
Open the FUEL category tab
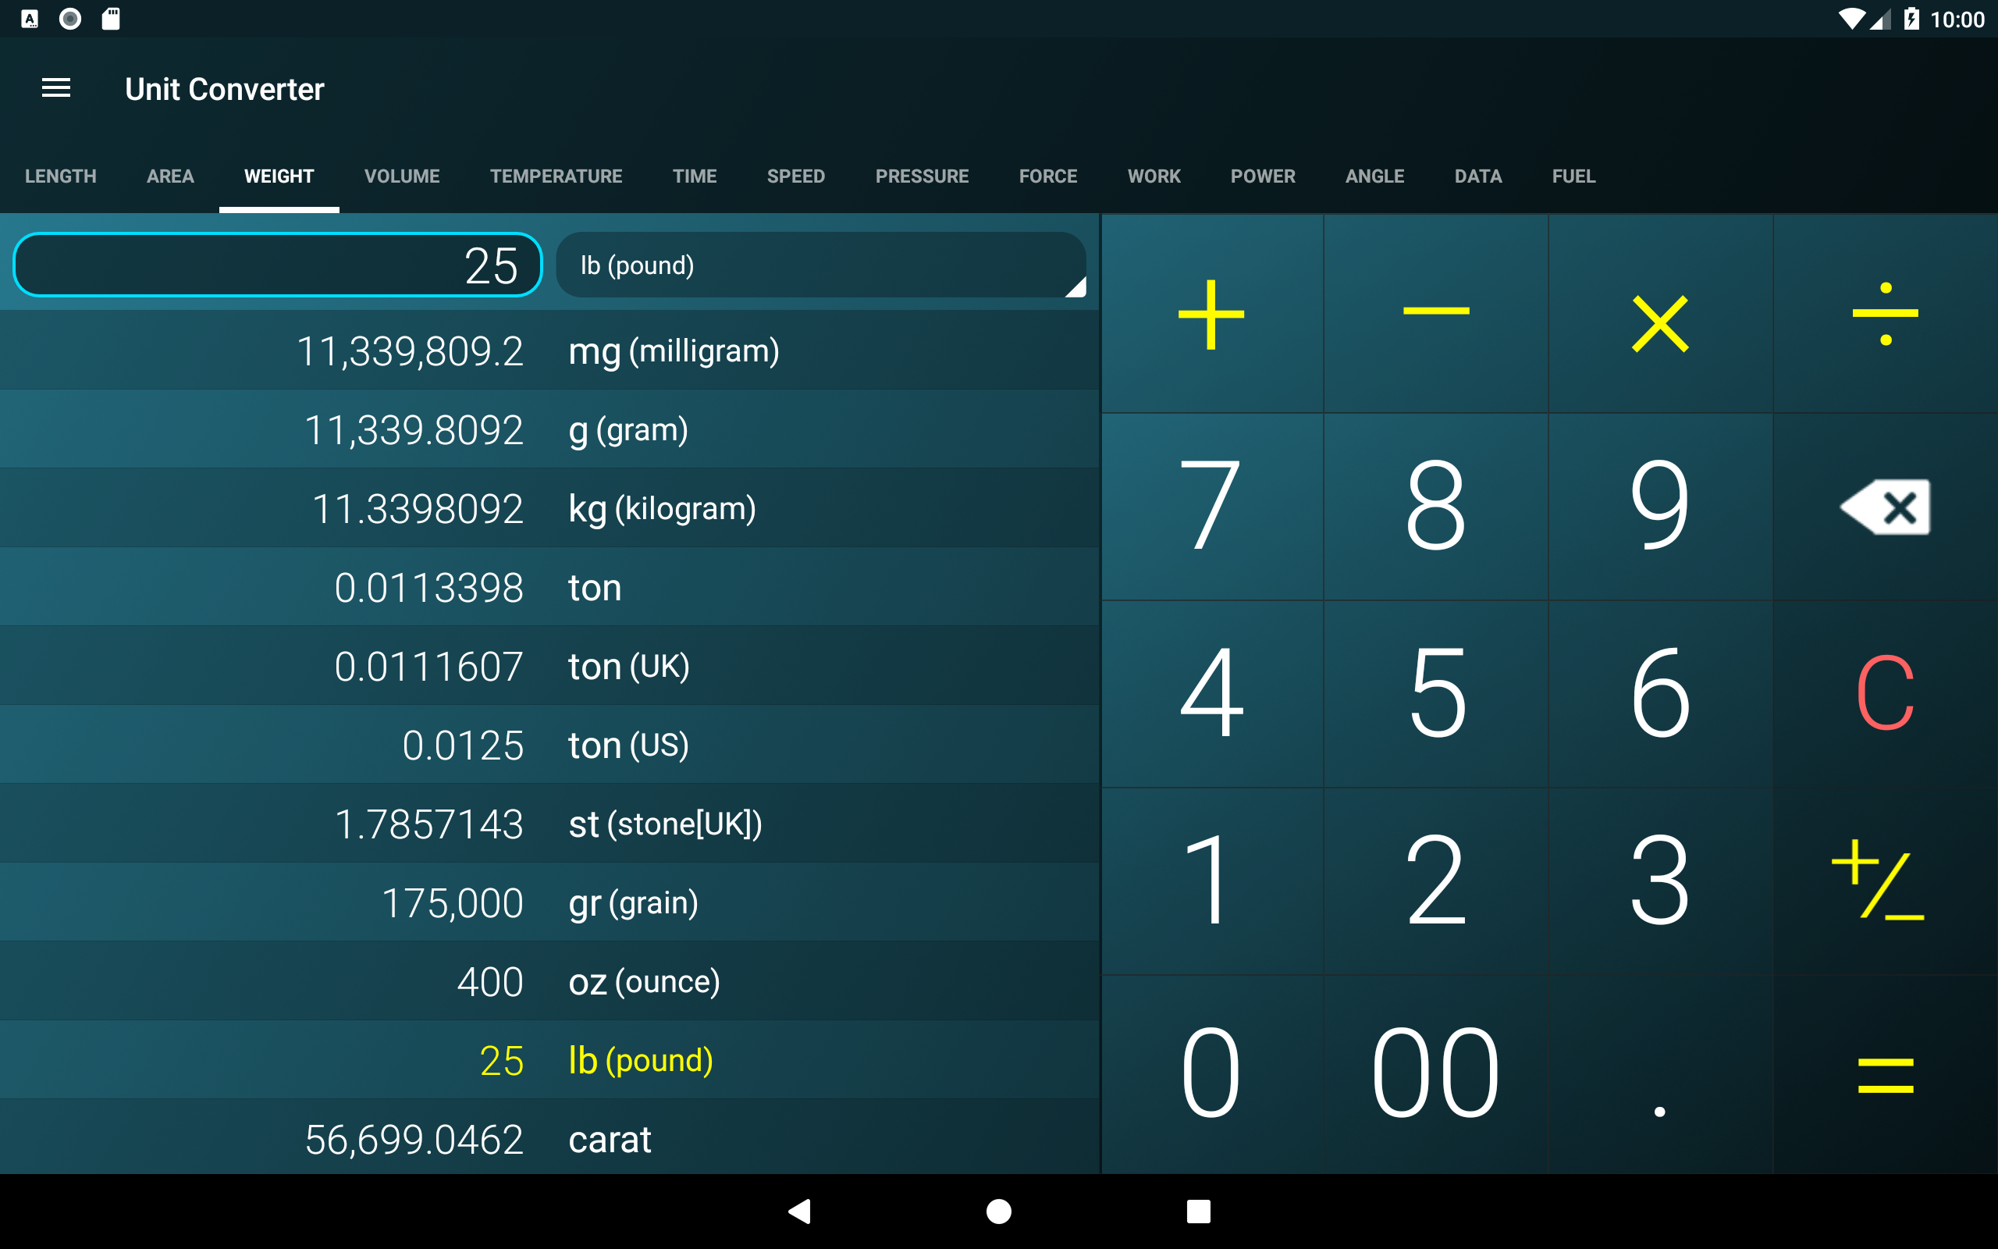(x=1573, y=176)
